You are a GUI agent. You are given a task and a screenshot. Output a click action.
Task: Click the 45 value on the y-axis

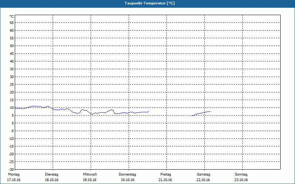click(x=12, y=53)
